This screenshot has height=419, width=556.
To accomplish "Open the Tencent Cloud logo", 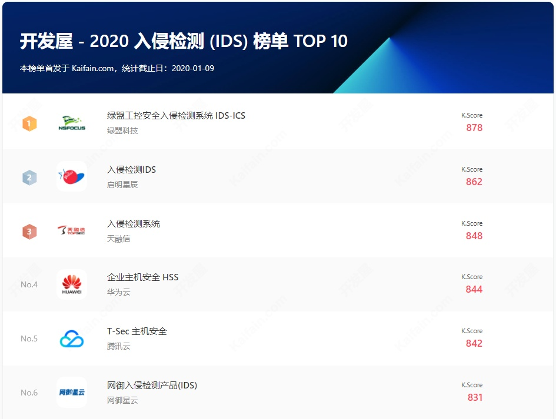I will coord(72,338).
